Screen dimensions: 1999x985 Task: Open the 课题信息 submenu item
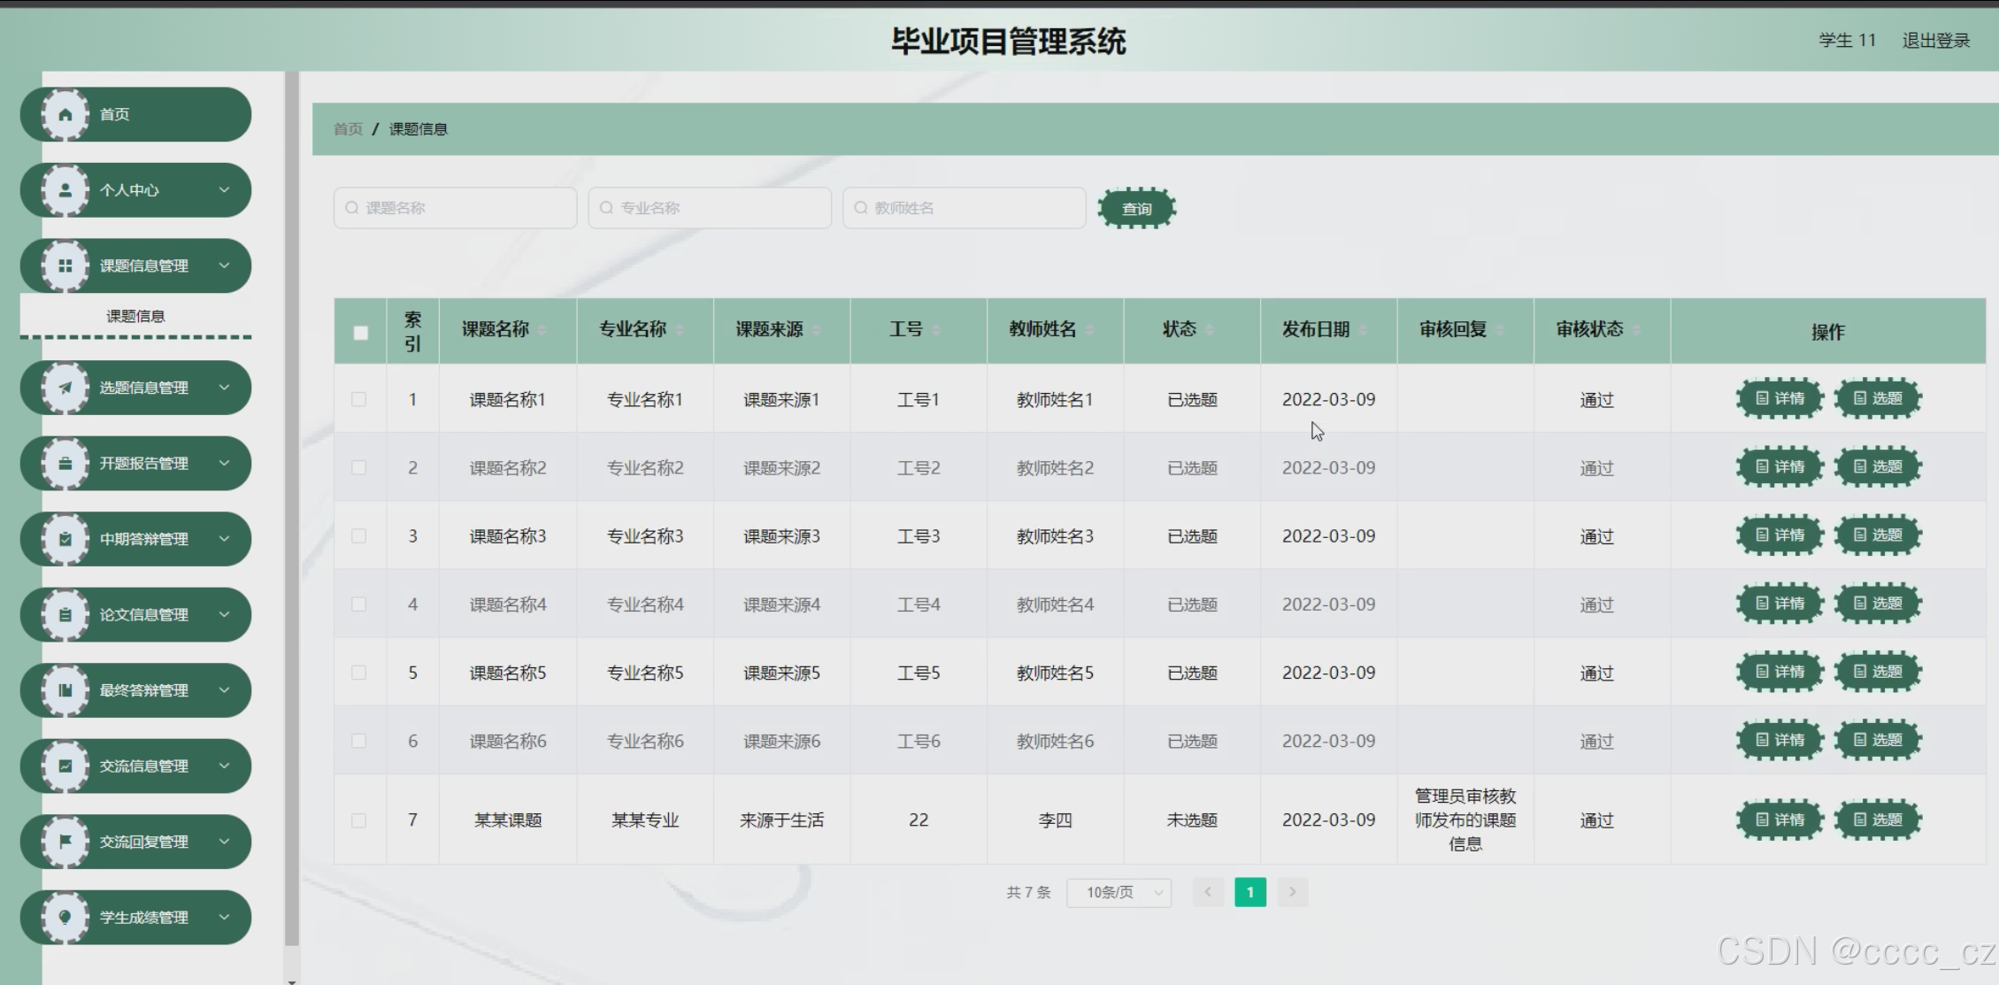tap(135, 316)
